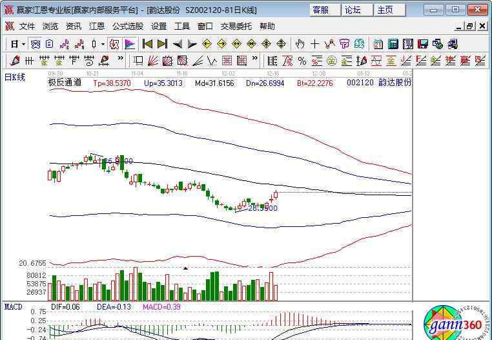Image resolution: width=492 pixels, height=340 pixels.
Task: Expand the candlestick chart type dropdown arrow
Action: (103, 44)
